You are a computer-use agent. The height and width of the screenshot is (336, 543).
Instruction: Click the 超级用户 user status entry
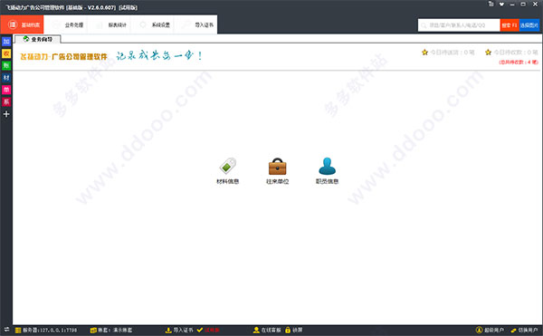click(x=490, y=330)
